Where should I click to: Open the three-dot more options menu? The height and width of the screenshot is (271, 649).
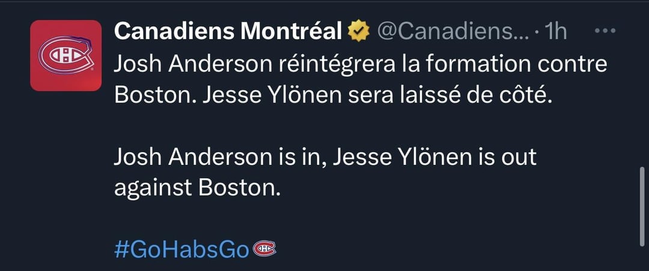pyautogui.click(x=603, y=31)
